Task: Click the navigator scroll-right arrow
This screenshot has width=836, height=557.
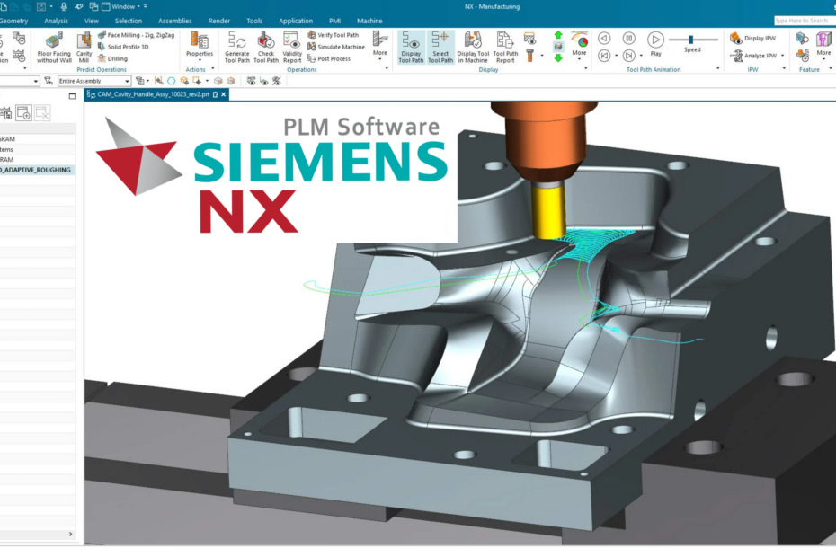Action: [70, 534]
